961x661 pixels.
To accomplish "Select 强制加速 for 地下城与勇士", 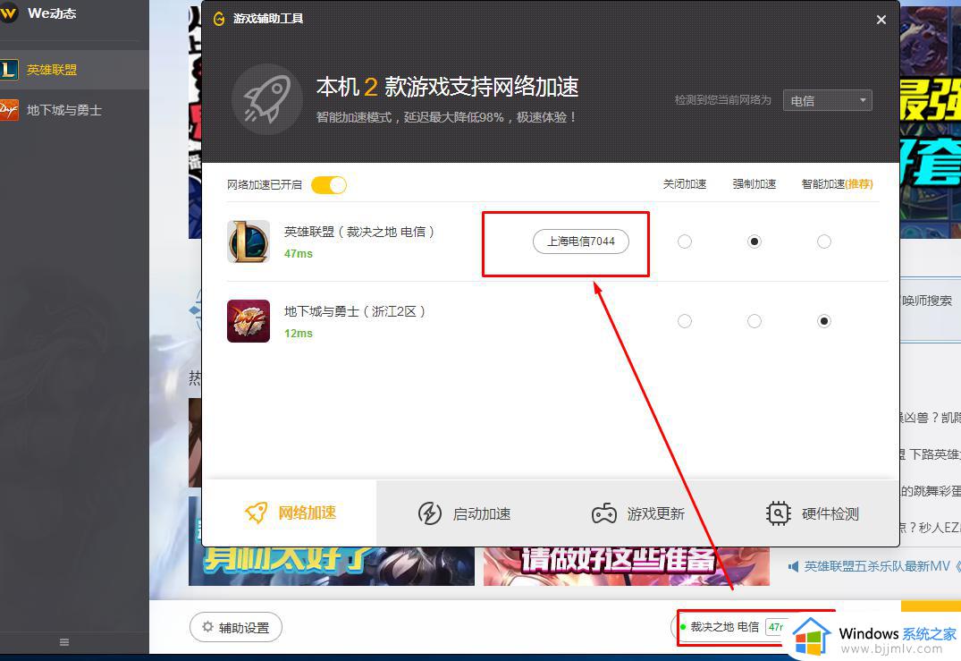I will coord(754,320).
